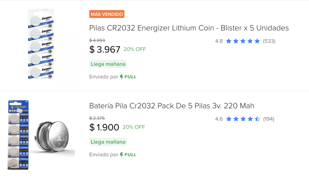Click the (533) reviews count
Screen dimensions: 309x181
tap(269, 41)
